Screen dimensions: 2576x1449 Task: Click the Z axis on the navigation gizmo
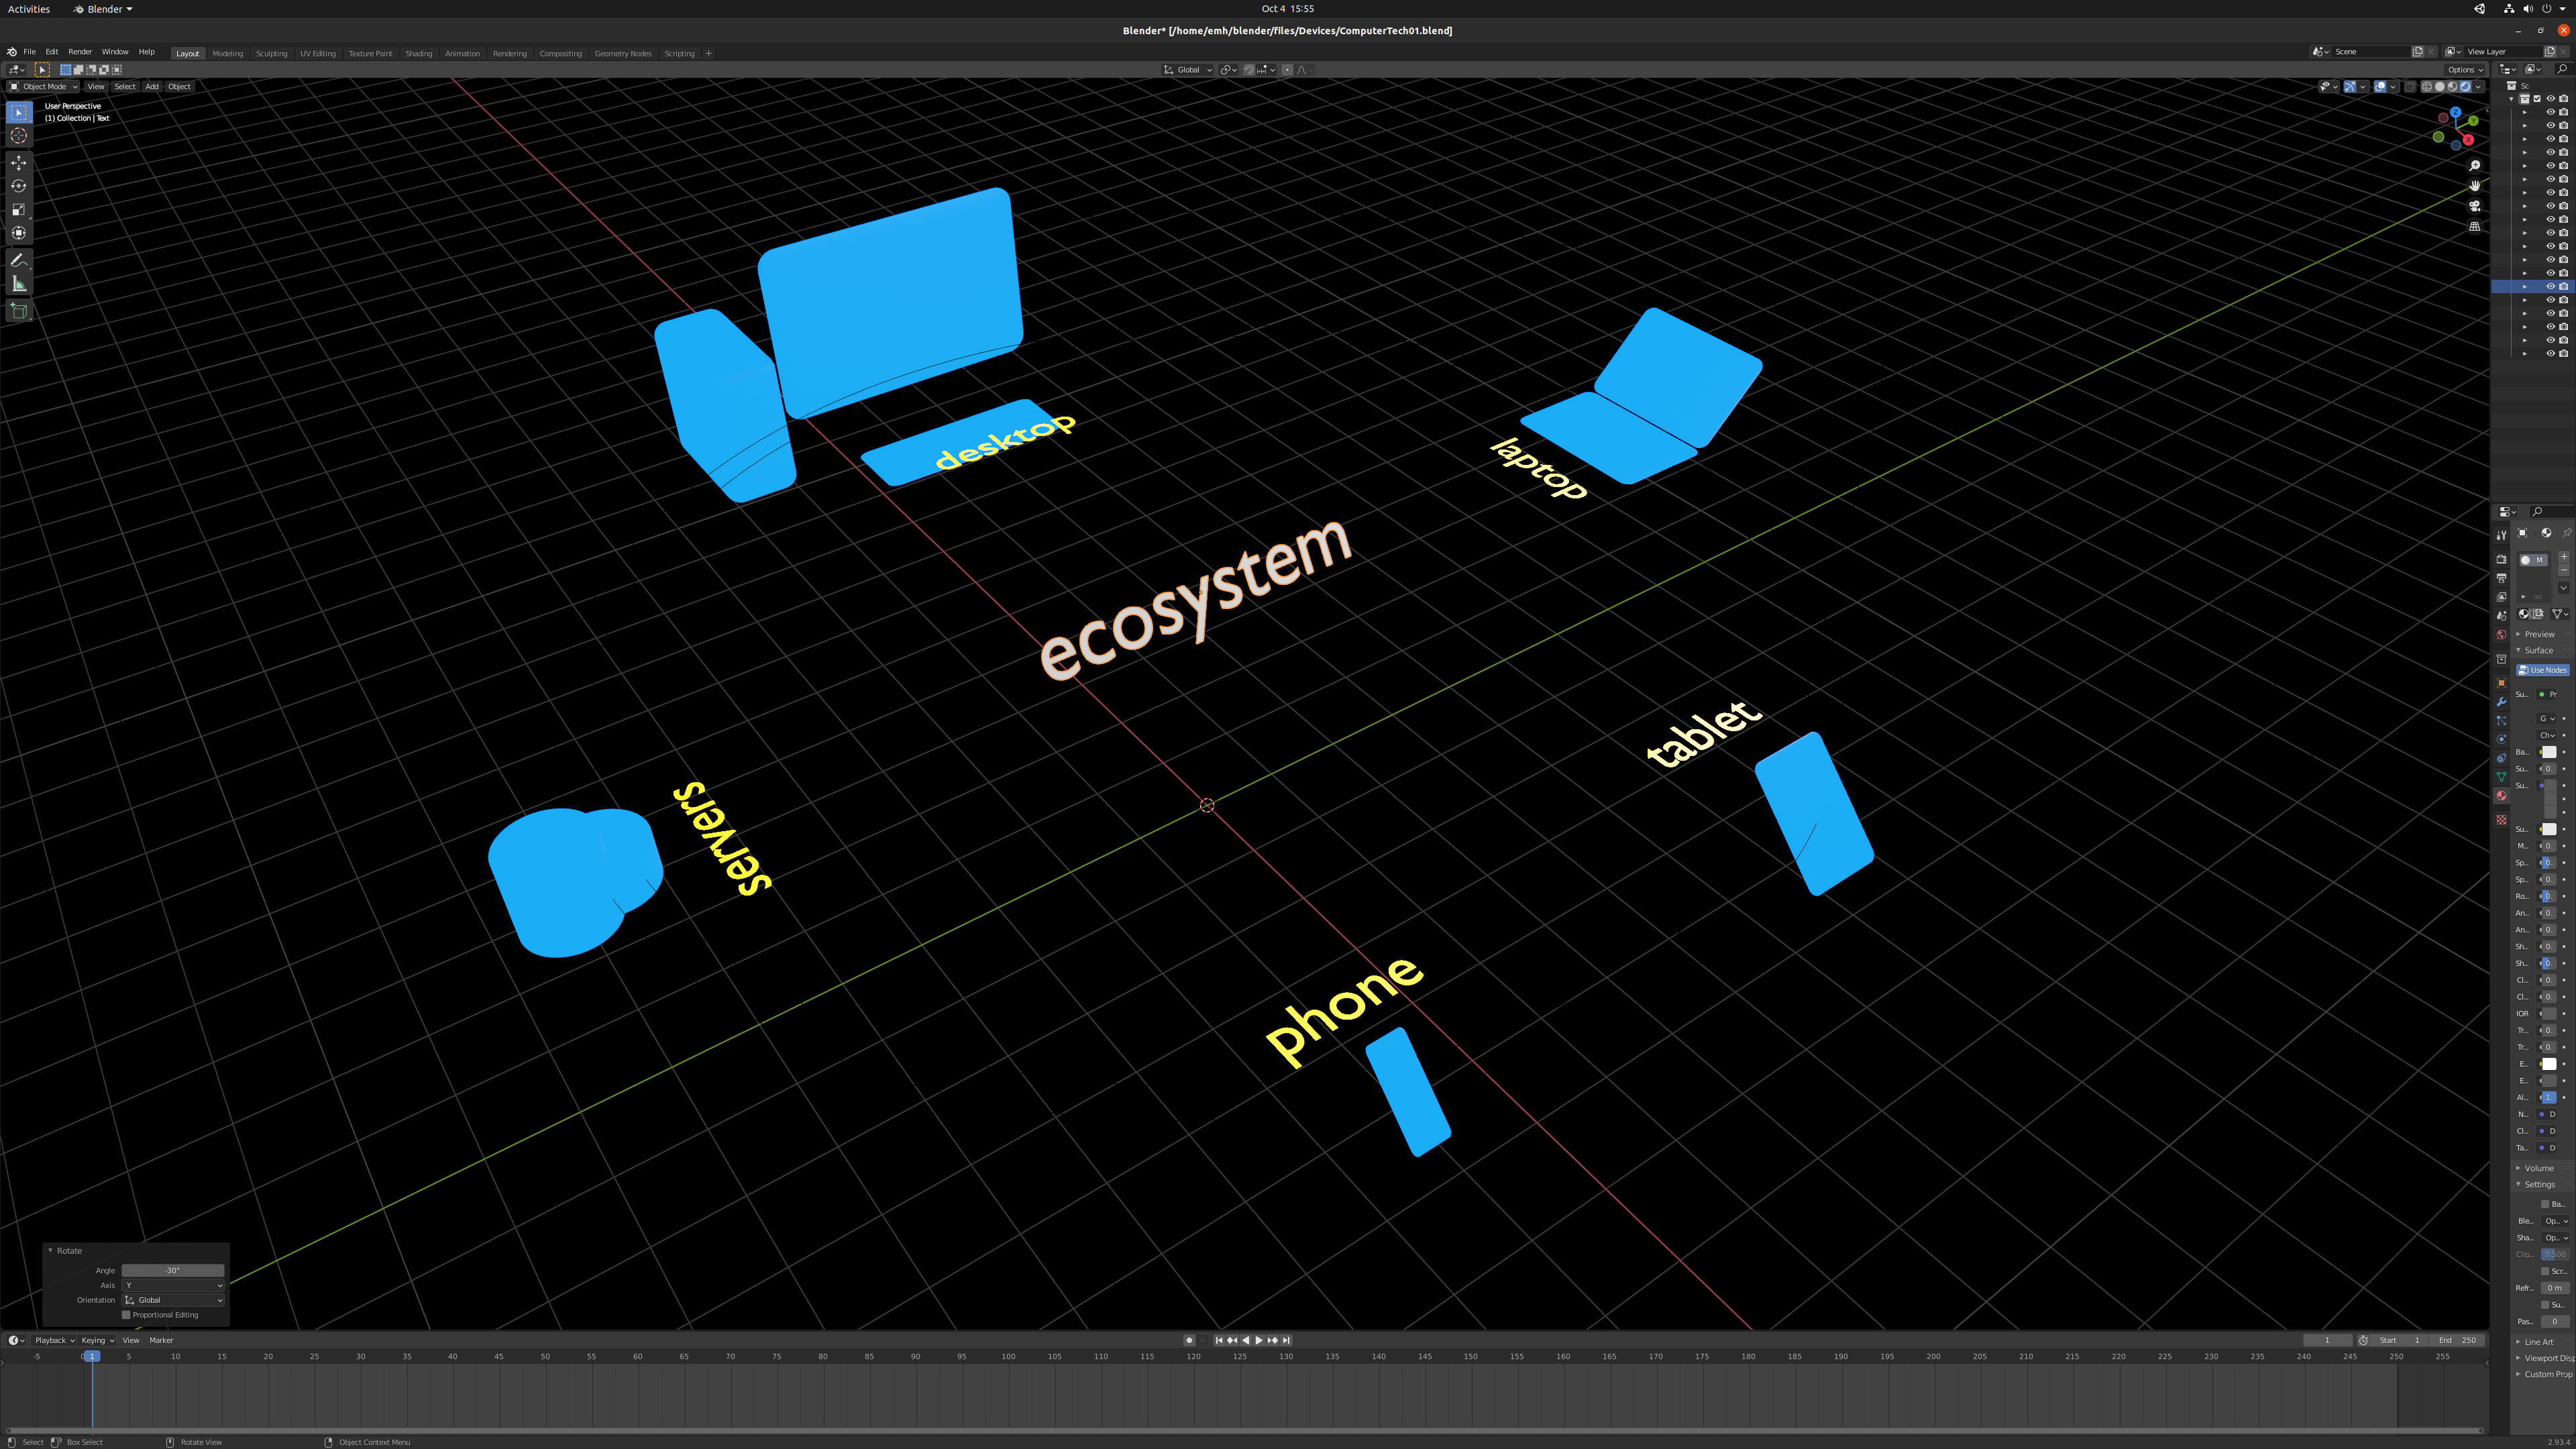[x=2455, y=113]
